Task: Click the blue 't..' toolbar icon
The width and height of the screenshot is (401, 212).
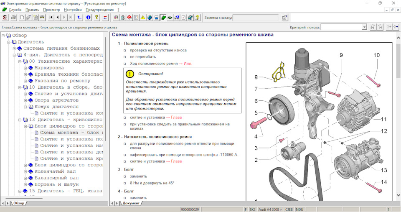Action: click(x=79, y=18)
